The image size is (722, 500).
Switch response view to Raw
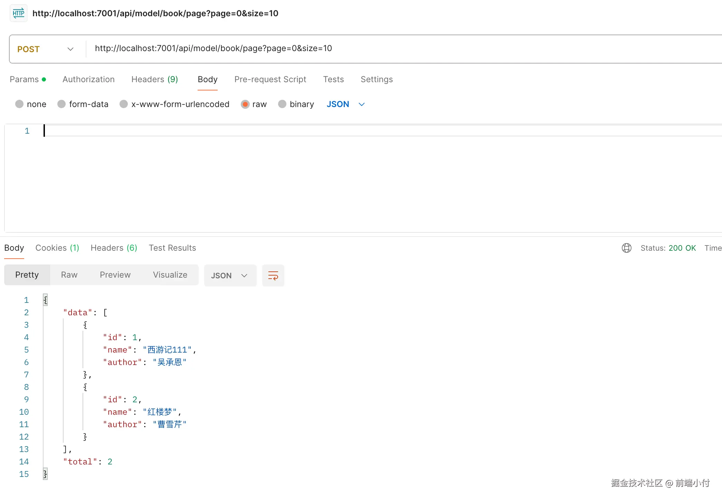69,275
